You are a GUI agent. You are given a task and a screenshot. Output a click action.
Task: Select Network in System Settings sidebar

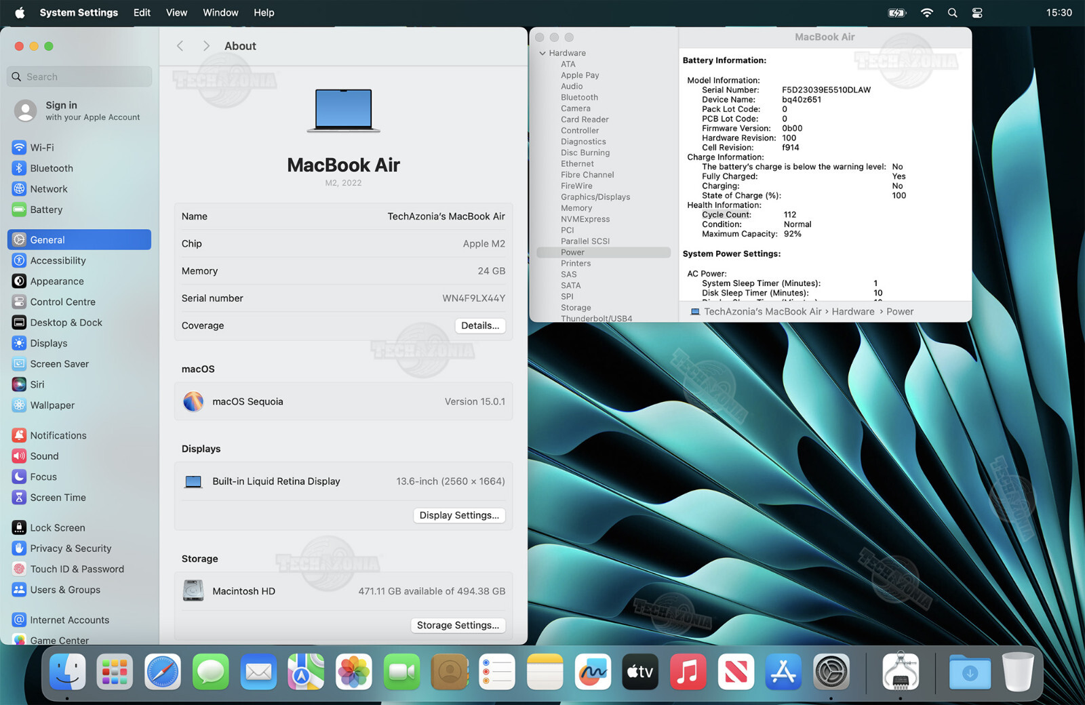coord(79,189)
